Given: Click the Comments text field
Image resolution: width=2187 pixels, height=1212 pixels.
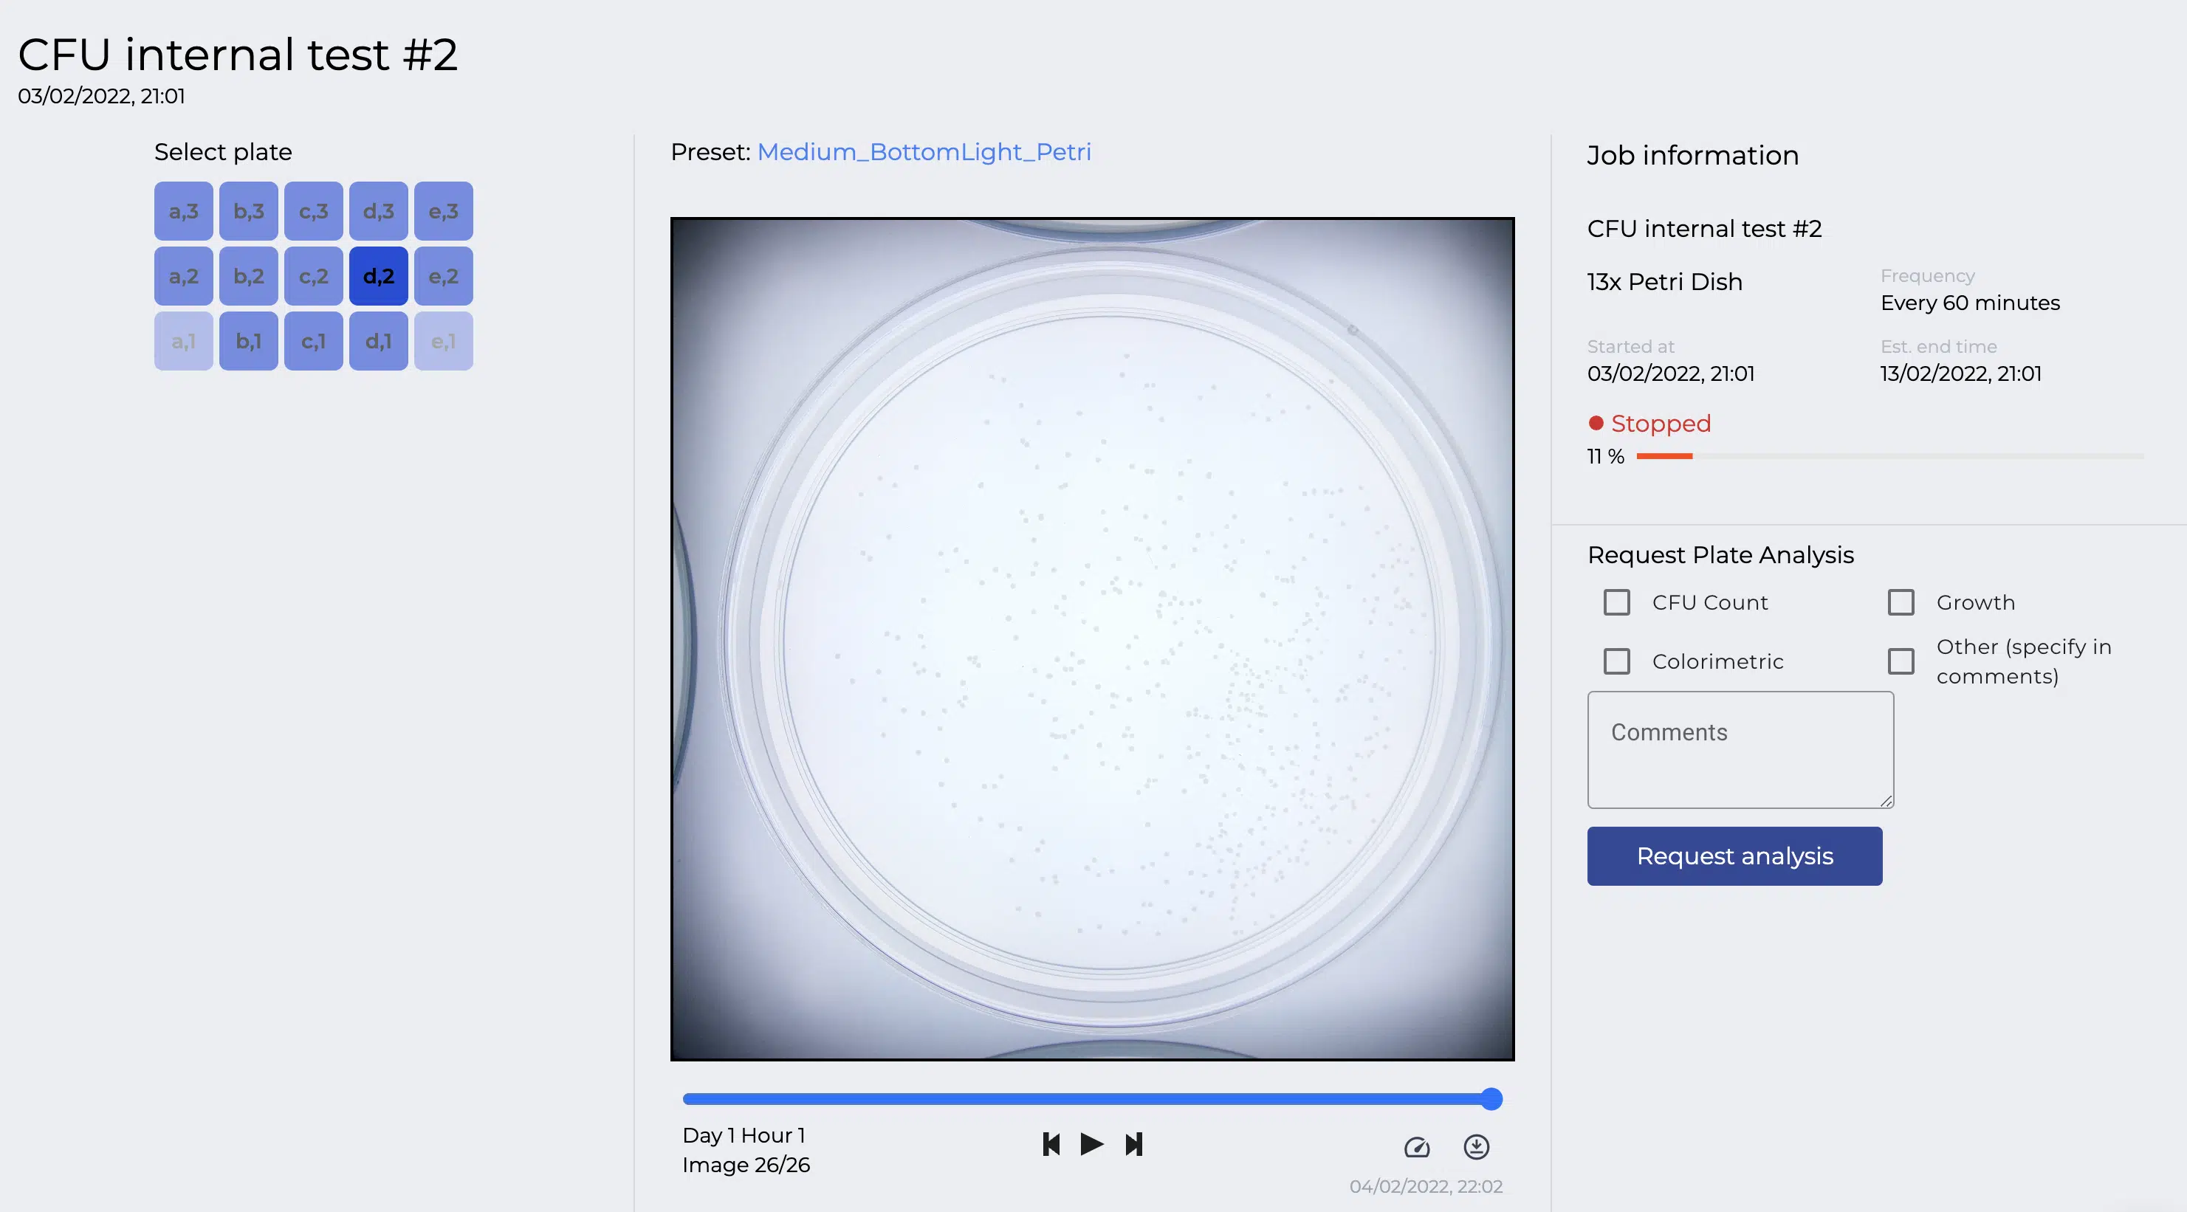Looking at the screenshot, I should click(1740, 749).
